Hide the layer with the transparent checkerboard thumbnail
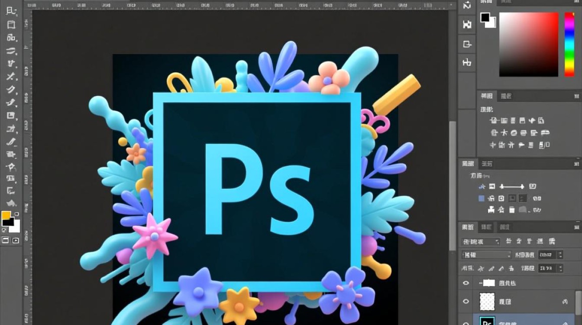Screen dimensions: 582x325 (x=466, y=301)
